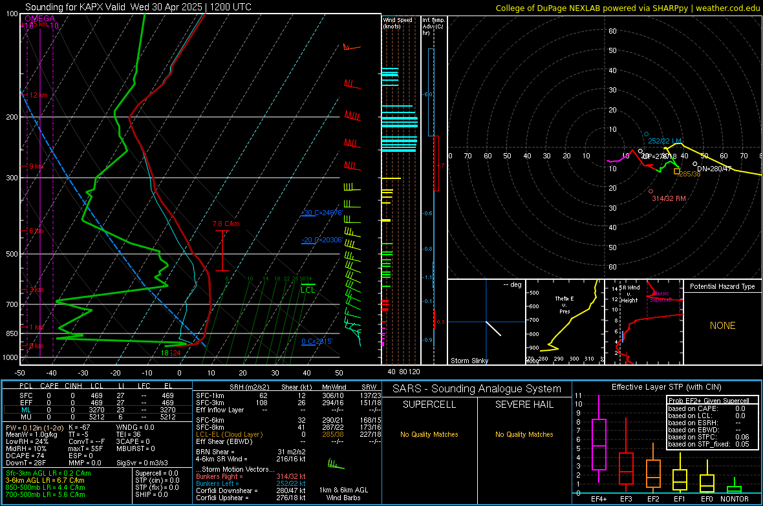This screenshot has height=506, width=763.
Task: Select the '6 km' height marker
Action: pyautogui.click(x=36, y=231)
